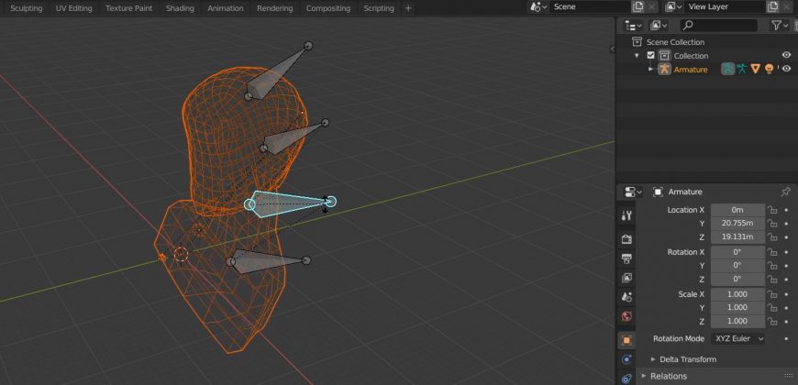Viewport: 798px width, 385px height.
Task: Click the orange Armature object icon in outliner
Action: click(664, 69)
